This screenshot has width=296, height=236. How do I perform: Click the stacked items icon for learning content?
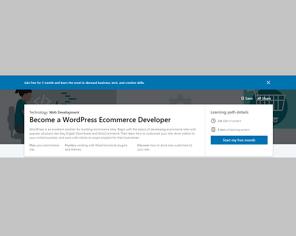click(213, 129)
